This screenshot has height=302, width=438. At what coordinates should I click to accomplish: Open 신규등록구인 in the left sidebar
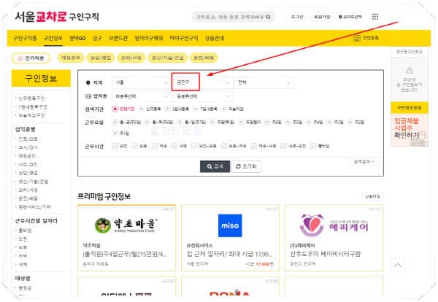click(x=31, y=98)
